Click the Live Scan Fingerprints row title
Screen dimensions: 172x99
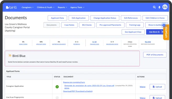click(15, 97)
